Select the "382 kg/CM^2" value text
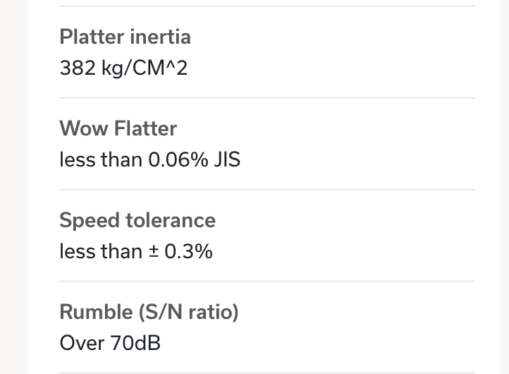The height and width of the screenshot is (374, 509). [123, 68]
